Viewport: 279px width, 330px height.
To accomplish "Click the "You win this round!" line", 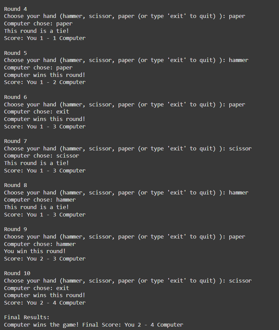I will tap(35, 251).
